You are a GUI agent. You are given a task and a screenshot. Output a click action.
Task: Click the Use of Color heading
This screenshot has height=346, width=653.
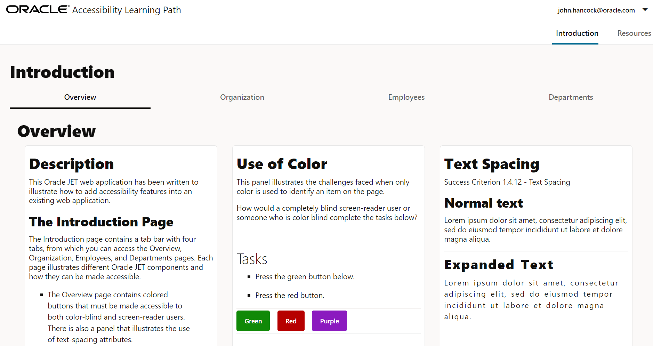282,164
